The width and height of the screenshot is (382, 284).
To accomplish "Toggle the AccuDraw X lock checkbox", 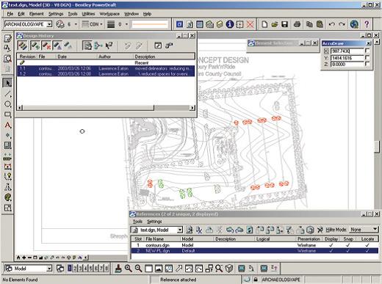I will click(x=367, y=51).
